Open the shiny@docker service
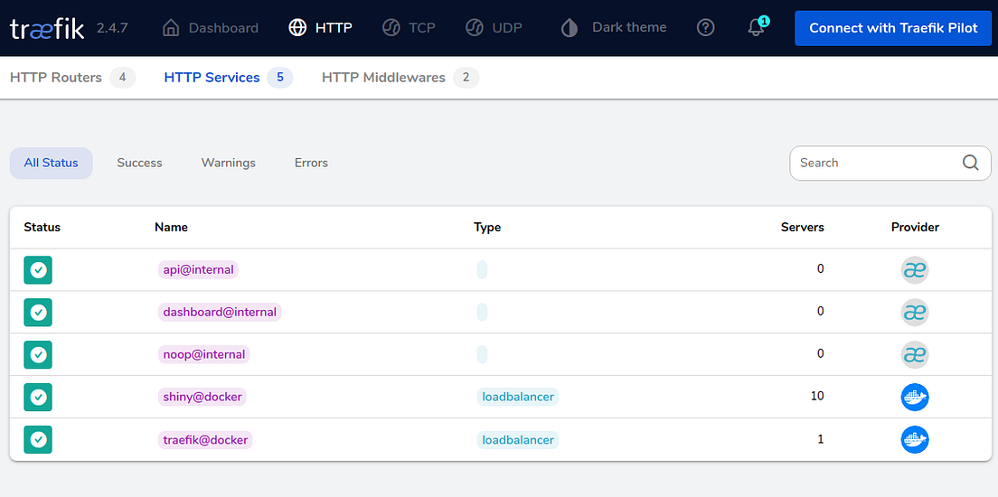The height and width of the screenshot is (497, 998). [202, 397]
